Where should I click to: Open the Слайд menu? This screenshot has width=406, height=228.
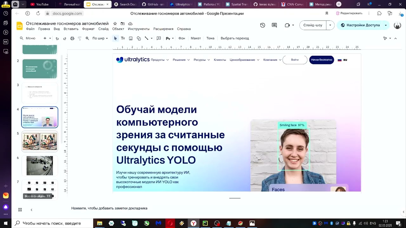pos(103,29)
